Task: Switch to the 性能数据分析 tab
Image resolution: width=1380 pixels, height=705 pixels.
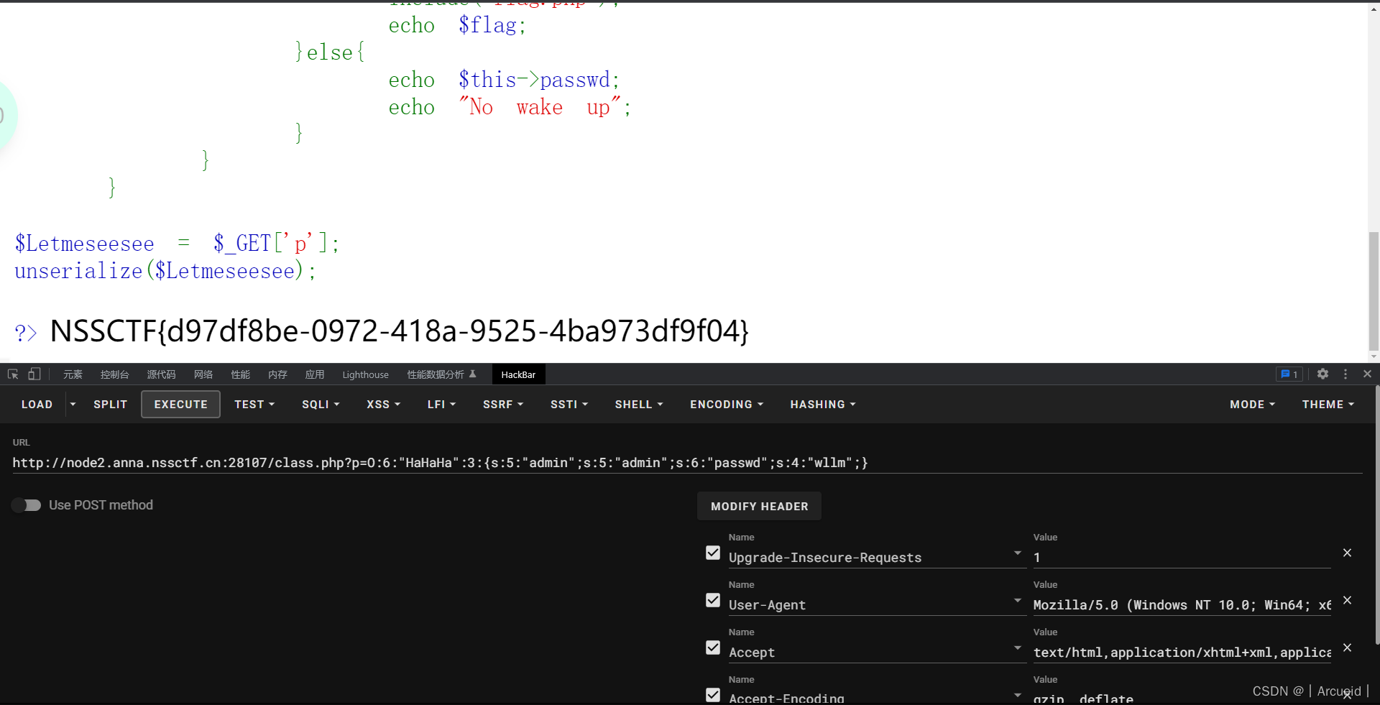Action: pos(441,374)
